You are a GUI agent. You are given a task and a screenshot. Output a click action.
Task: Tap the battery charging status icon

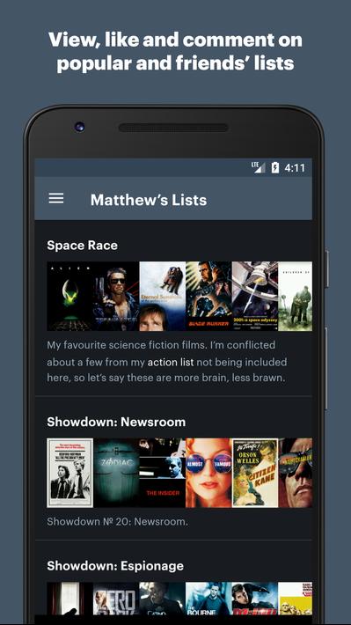click(x=274, y=167)
